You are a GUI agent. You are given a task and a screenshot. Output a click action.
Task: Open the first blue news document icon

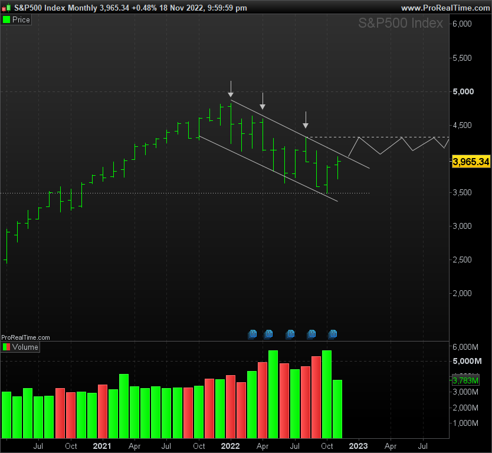tap(252, 334)
